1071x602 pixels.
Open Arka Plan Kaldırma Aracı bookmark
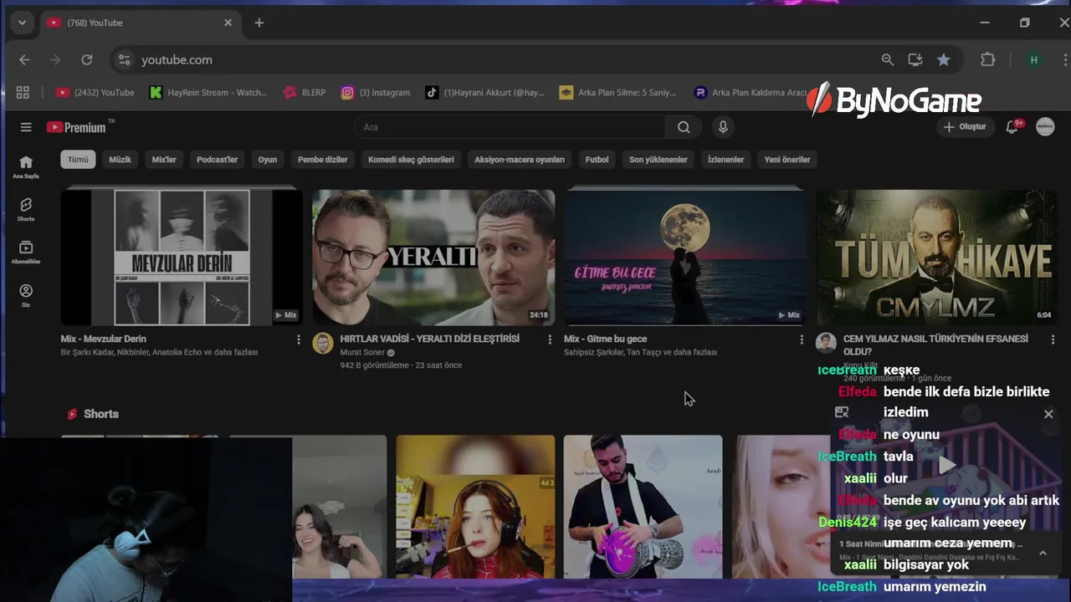(x=751, y=93)
